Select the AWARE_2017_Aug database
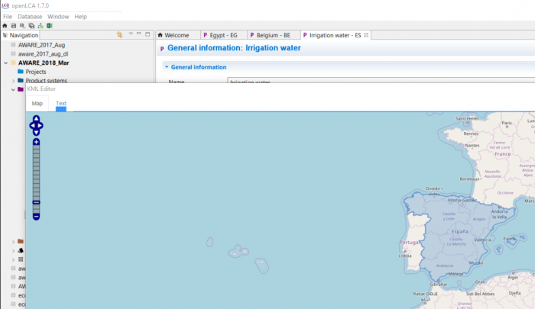The height and width of the screenshot is (309, 535). (41, 45)
